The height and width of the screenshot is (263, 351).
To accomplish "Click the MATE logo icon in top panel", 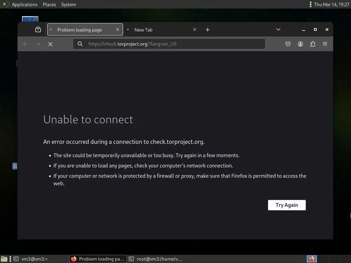I will point(6,4).
